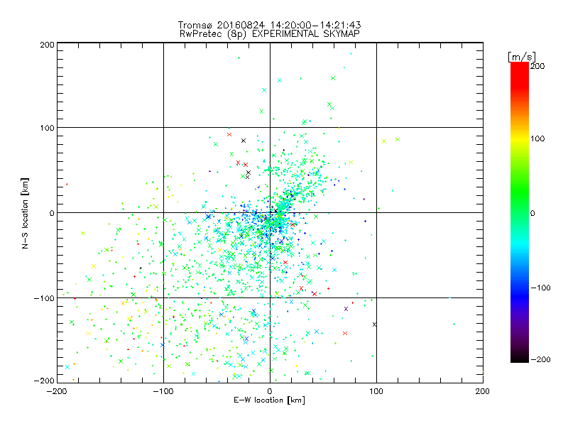Click the y-axis tick label '200'
Viewport: 568px width, 426px height.
[x=47, y=45]
